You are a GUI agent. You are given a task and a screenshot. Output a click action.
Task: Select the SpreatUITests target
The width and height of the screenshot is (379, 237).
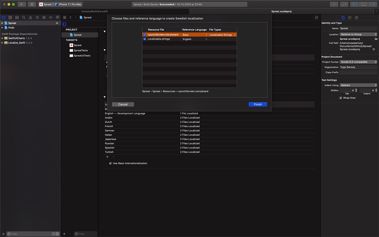coord(80,56)
